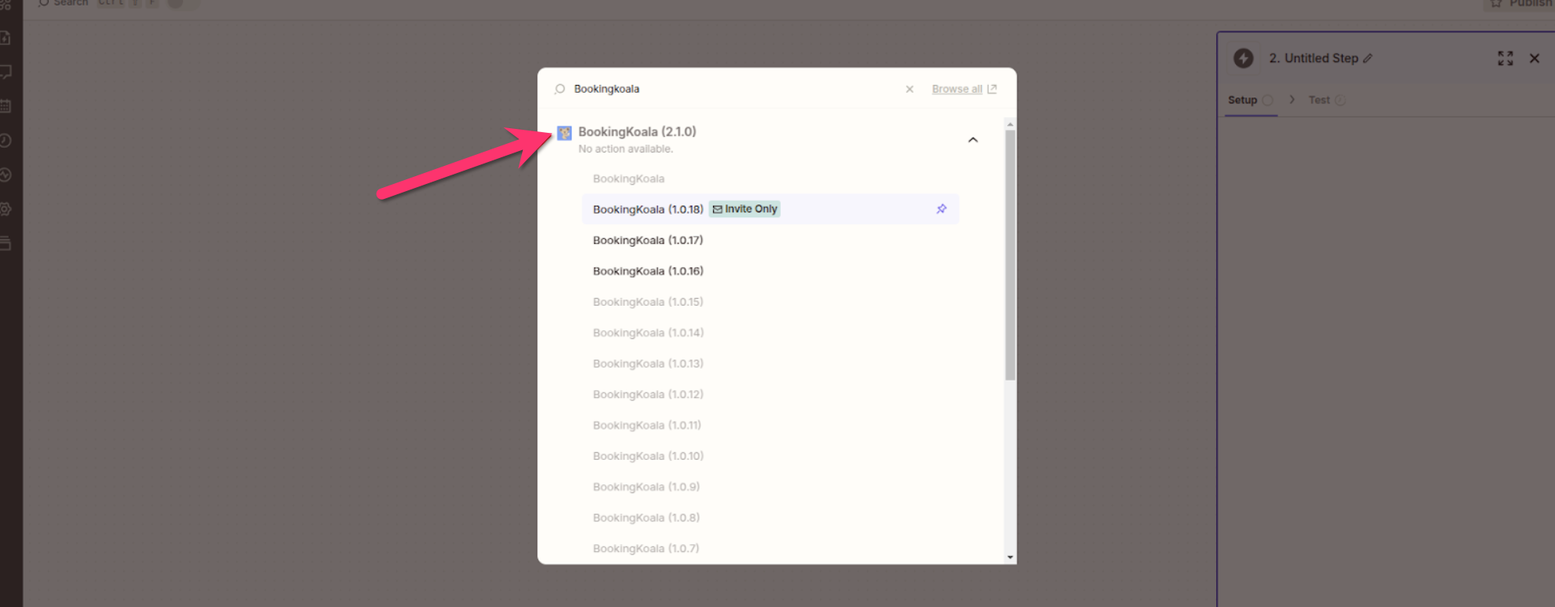Open the calendar icon in left sidebar
Viewport: 1555px width, 607px height.
[x=6, y=106]
